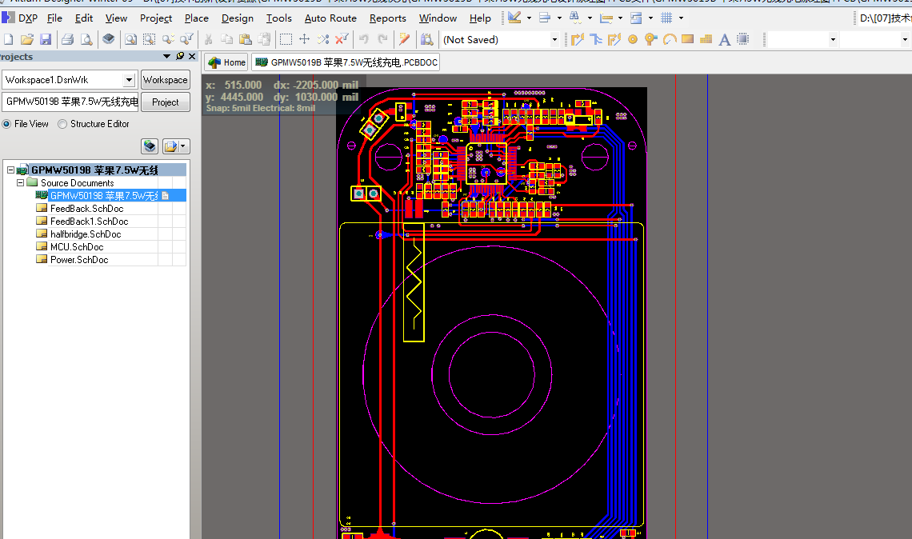Image resolution: width=912 pixels, height=539 pixels.
Task: Select Structure Editor radio button
Action: pyautogui.click(x=62, y=124)
